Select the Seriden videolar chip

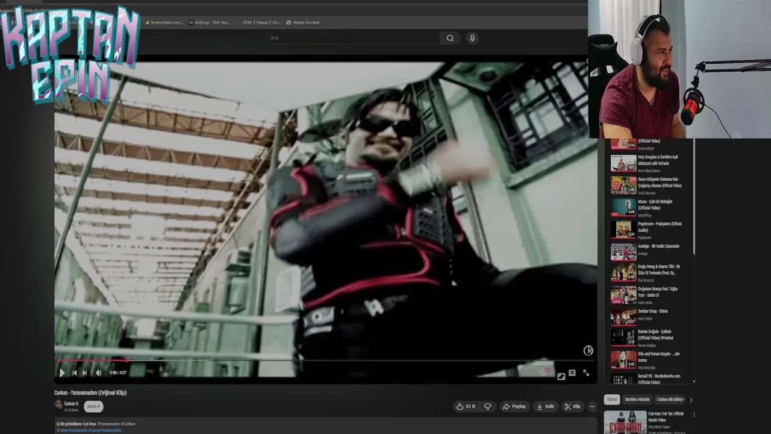click(x=637, y=400)
